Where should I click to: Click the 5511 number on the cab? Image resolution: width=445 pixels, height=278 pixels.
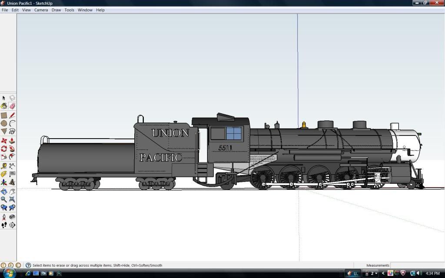pyautogui.click(x=226, y=148)
